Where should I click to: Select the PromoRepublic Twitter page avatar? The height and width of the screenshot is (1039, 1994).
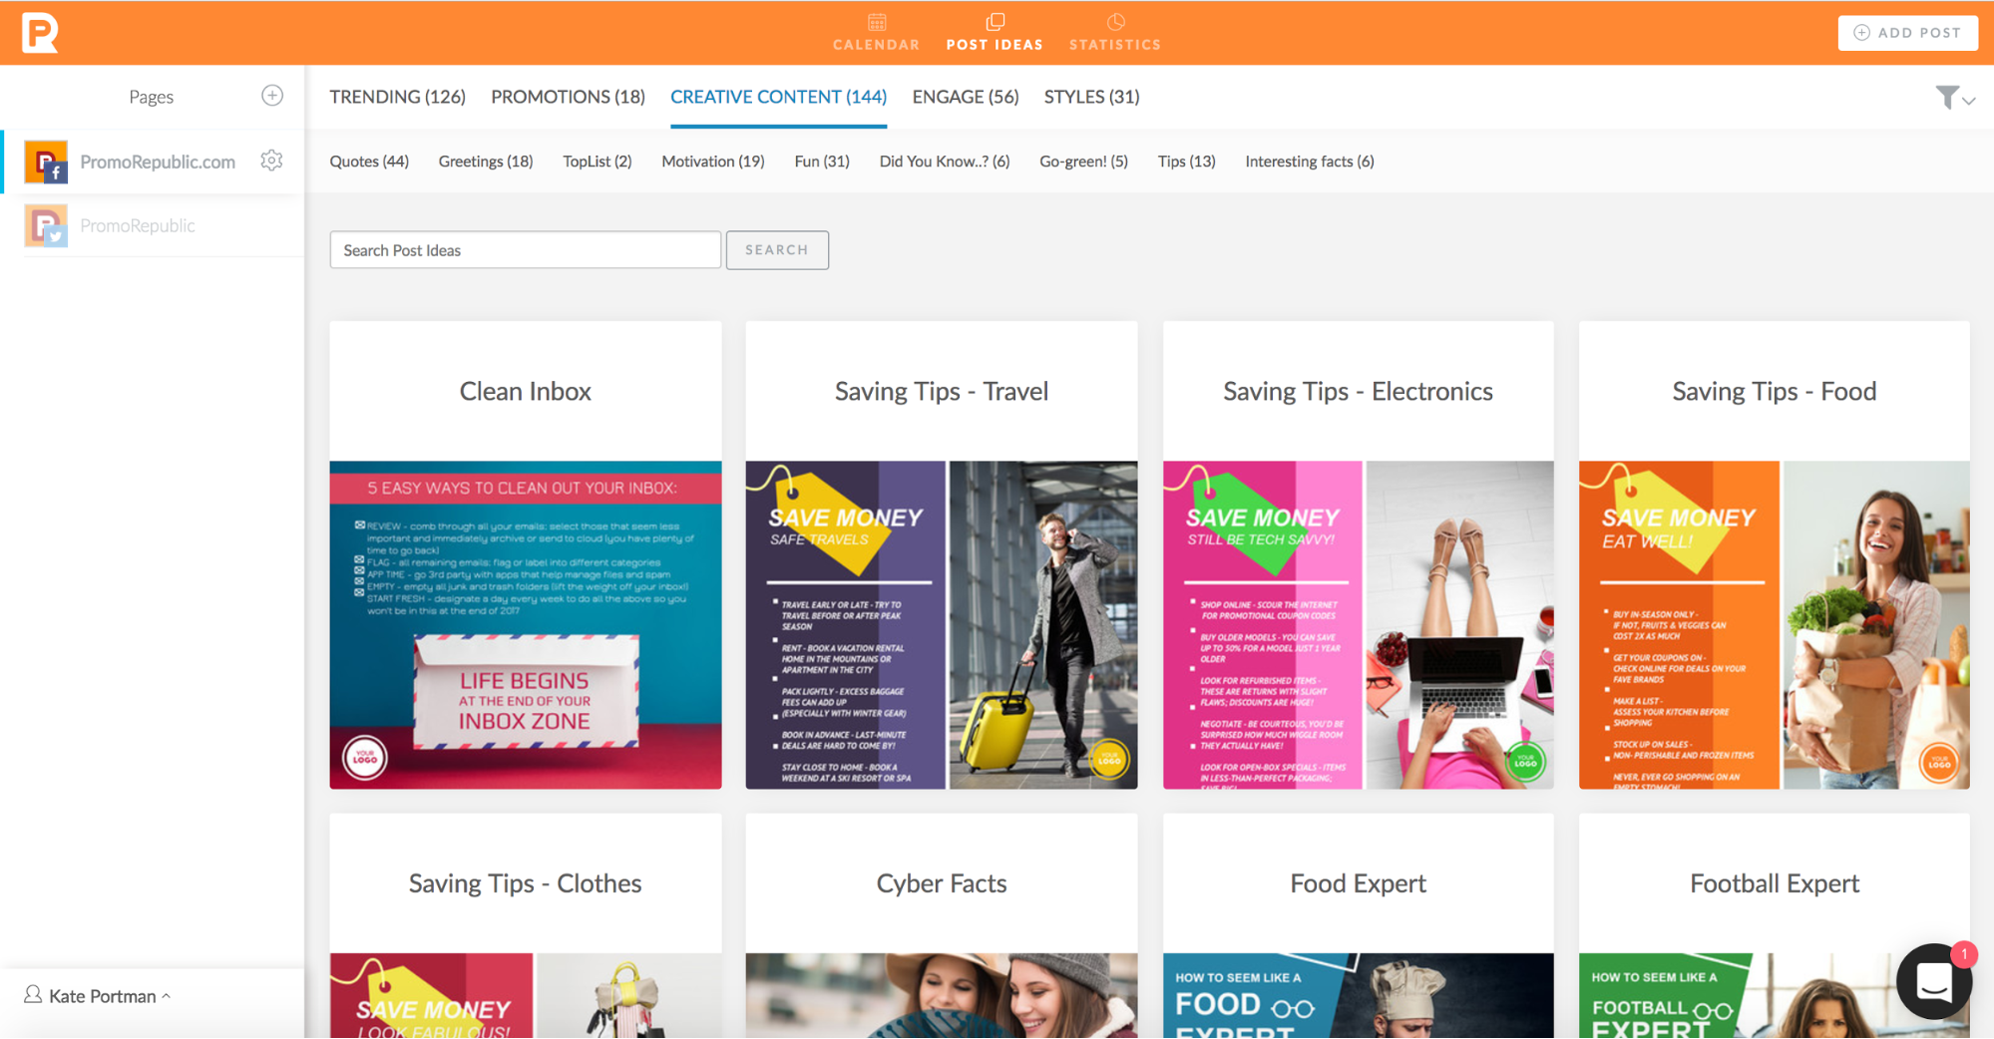pos(46,225)
